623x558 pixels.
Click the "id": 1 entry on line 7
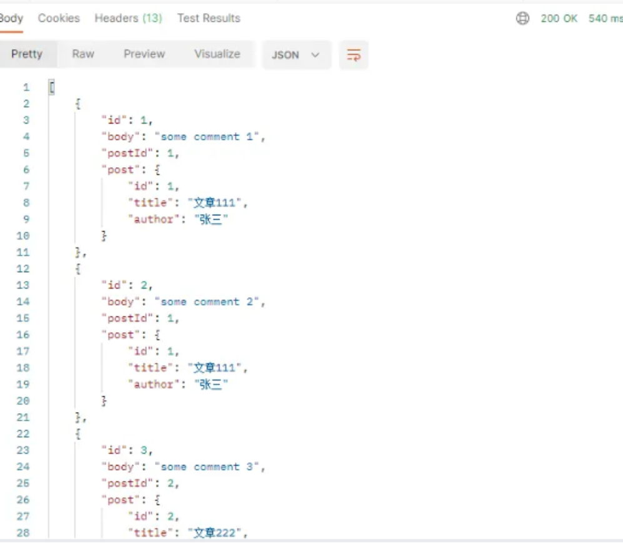tap(154, 186)
